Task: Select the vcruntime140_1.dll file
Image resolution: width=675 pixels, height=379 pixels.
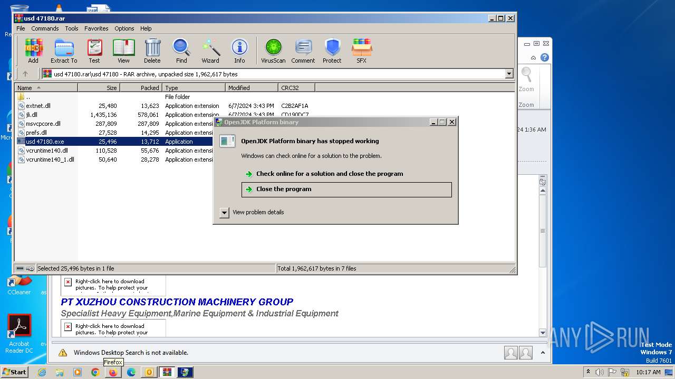Action: coord(114,159)
